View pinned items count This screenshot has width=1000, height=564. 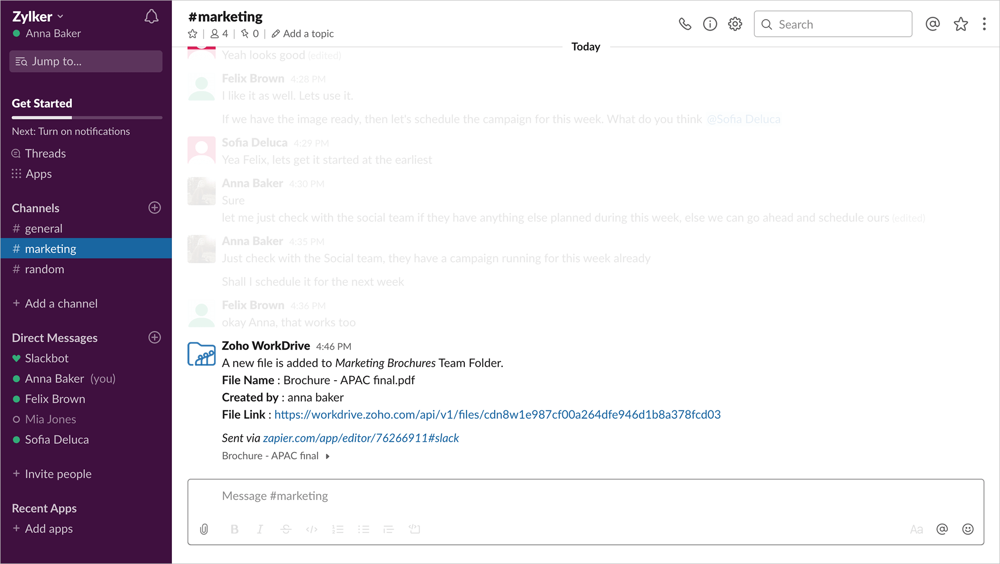coord(250,34)
